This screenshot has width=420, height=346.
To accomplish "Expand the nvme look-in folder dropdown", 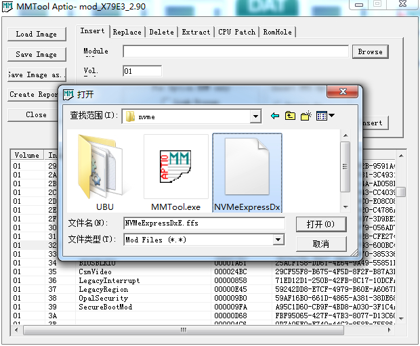I will pos(255,116).
